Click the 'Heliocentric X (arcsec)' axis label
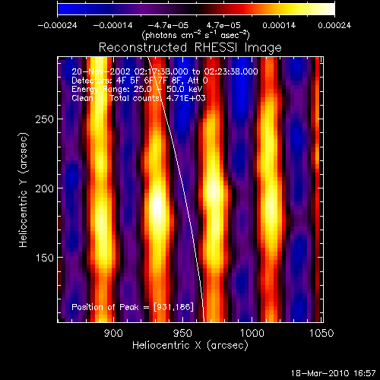The height and width of the screenshot is (380, 380). [190, 345]
